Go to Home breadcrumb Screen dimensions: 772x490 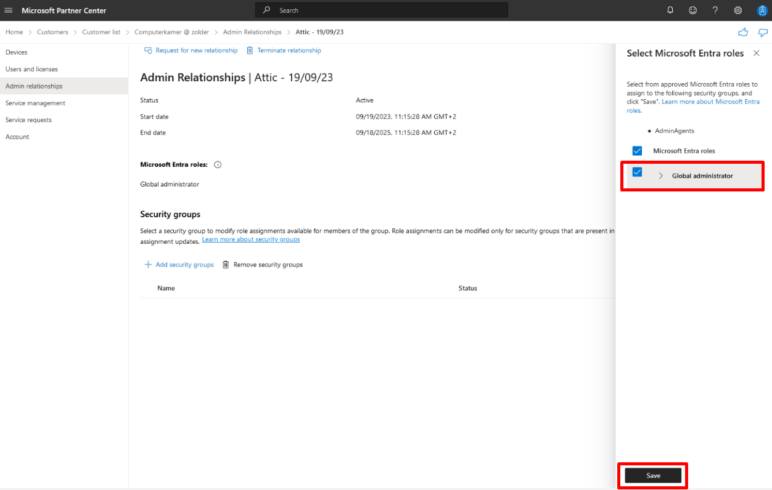14,32
